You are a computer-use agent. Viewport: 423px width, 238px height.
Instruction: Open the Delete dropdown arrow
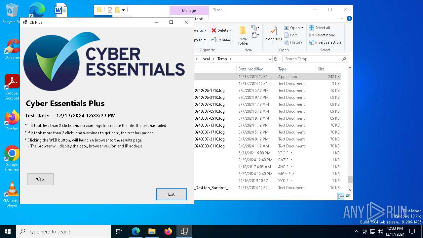coord(231,30)
